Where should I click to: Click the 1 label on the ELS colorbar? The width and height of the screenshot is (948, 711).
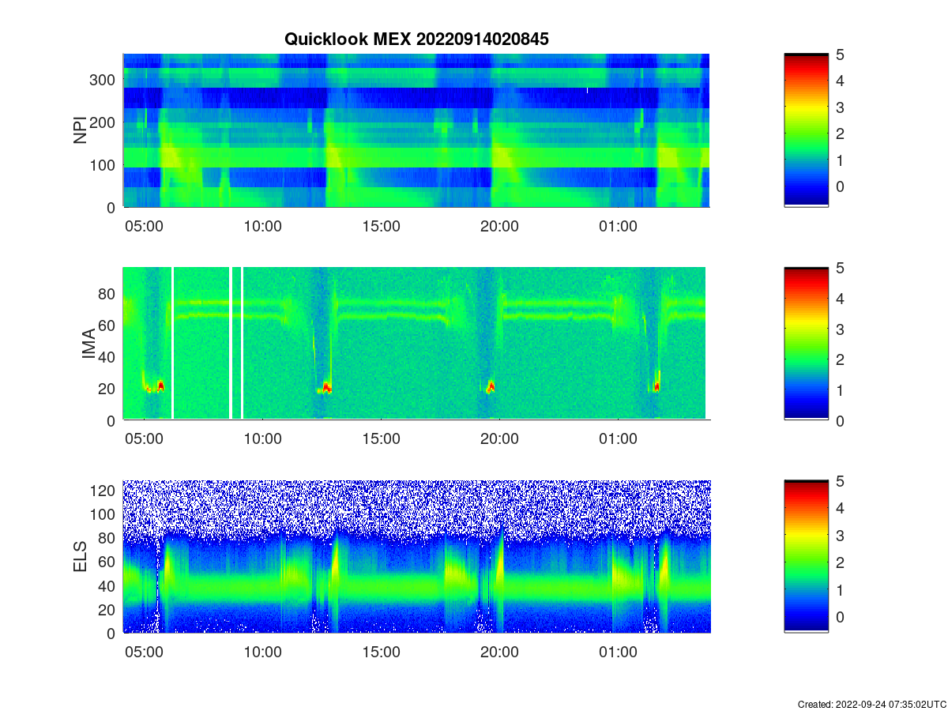841,589
